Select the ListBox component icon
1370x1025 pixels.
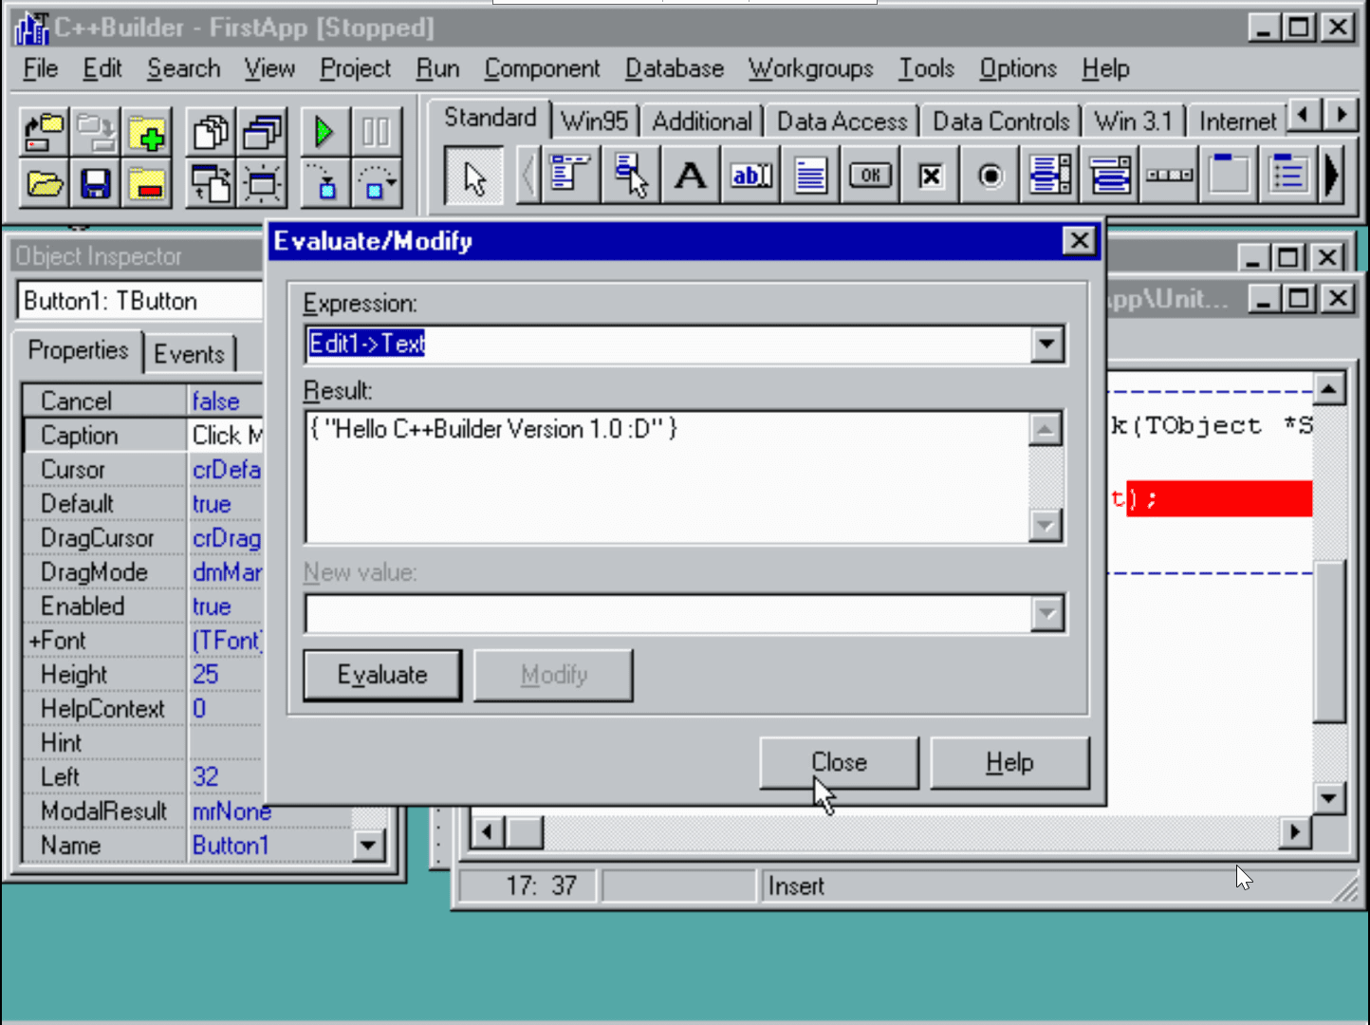tap(1050, 176)
